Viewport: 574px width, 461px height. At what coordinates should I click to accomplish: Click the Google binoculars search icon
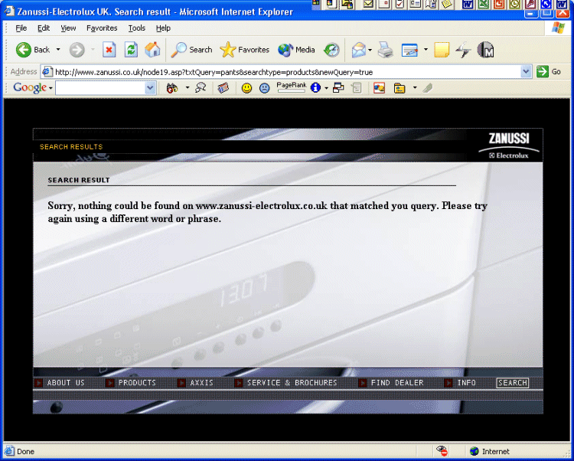coord(172,88)
